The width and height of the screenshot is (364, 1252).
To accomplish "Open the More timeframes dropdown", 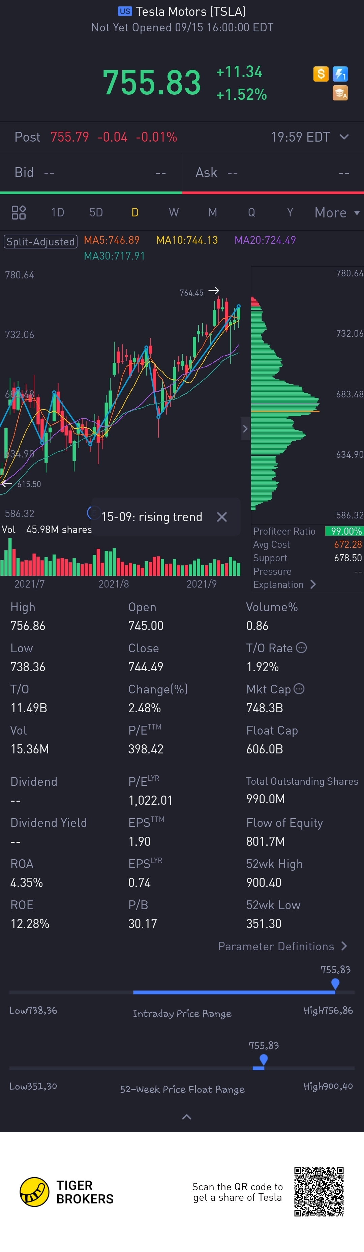I will (x=337, y=212).
